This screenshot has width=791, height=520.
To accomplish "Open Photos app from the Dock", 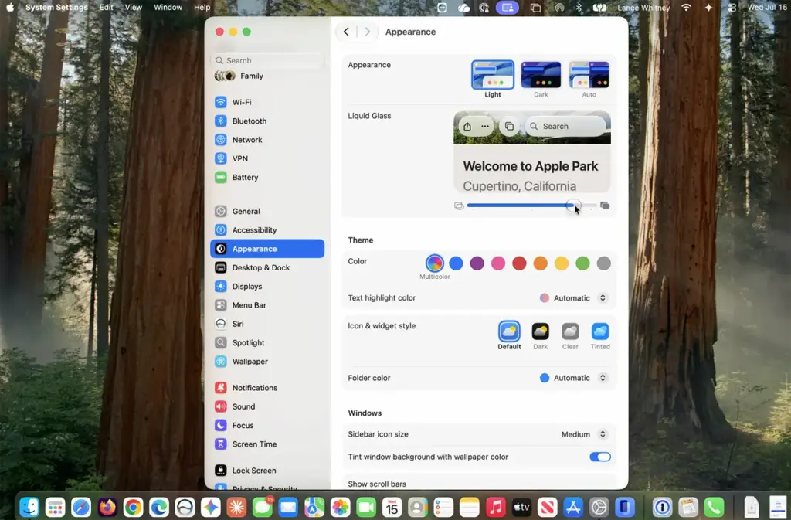I will coord(340,507).
